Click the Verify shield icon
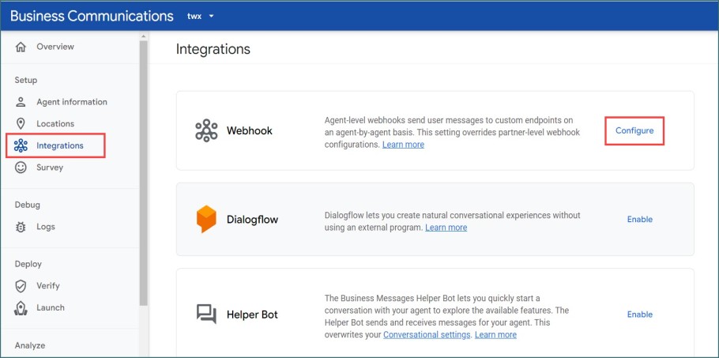Viewport: 719px width, 358px height. point(21,286)
